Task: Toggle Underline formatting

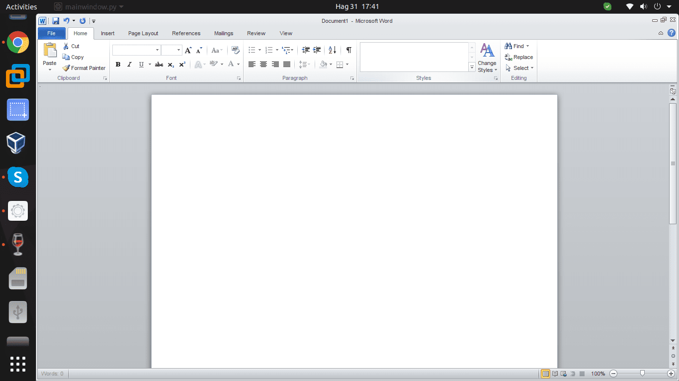Action: click(141, 64)
